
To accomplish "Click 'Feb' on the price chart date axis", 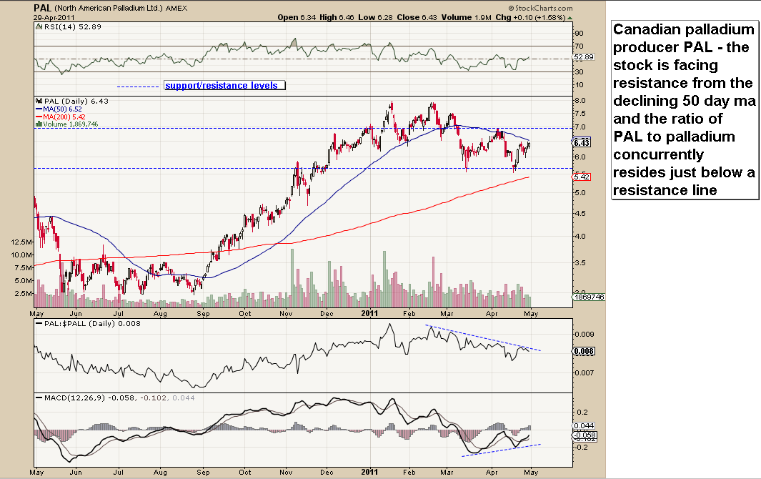I will [409, 314].
